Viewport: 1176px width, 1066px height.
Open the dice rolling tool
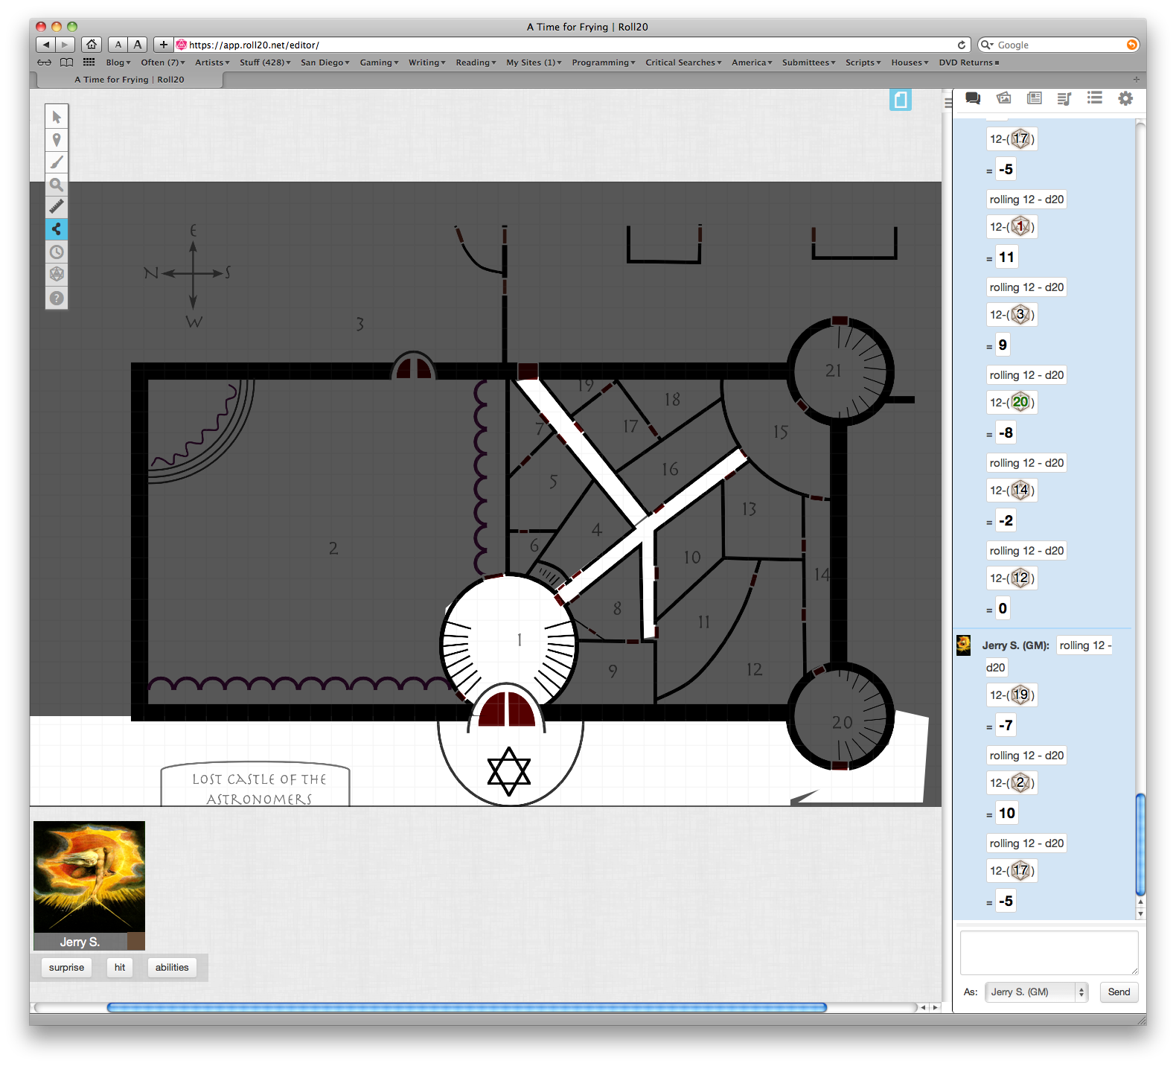[57, 275]
